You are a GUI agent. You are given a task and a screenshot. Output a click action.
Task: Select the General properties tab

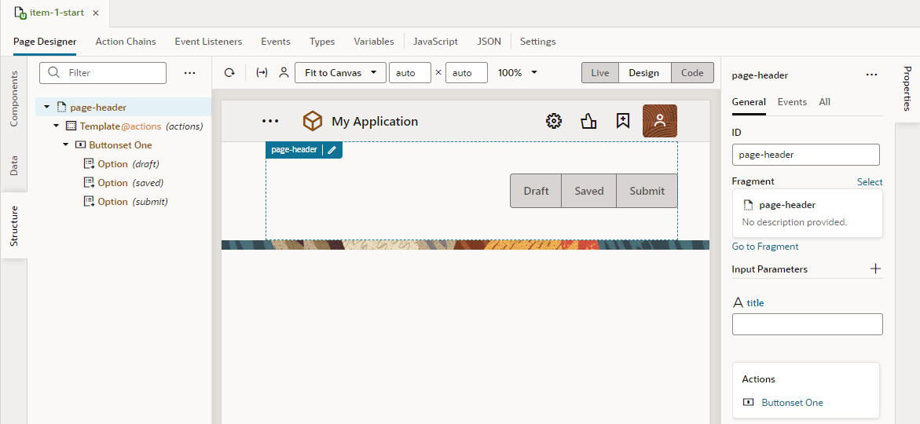pyautogui.click(x=749, y=102)
